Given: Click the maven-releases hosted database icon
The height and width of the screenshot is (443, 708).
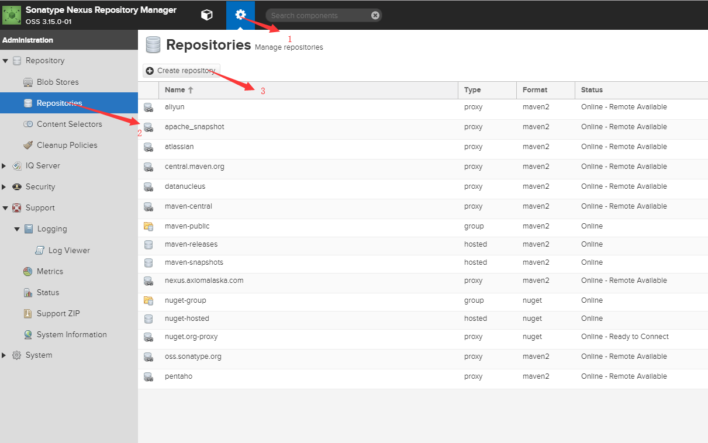Looking at the screenshot, I should [148, 244].
